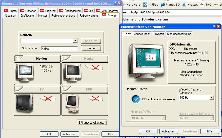Screen dimensions: 222x138
Task: Click Hilfe in the ATI properties window
Action: coord(111,134)
